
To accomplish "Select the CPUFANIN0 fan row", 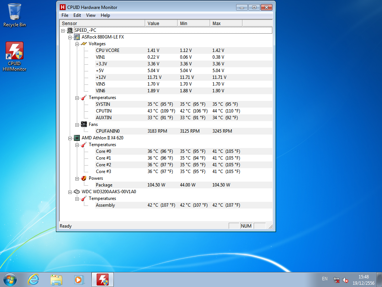I will point(184,131).
